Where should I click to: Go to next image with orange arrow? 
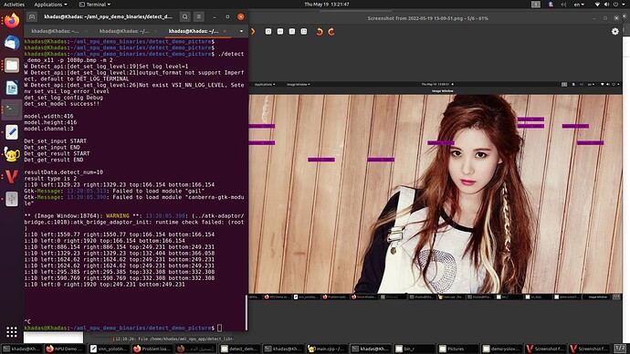coord(253,31)
